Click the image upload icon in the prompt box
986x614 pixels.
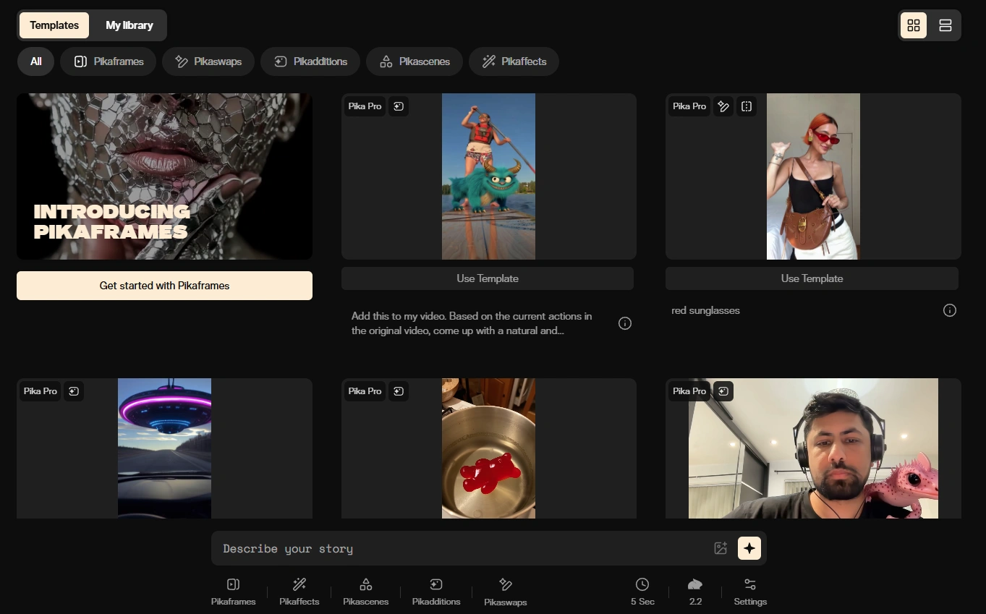coord(721,548)
